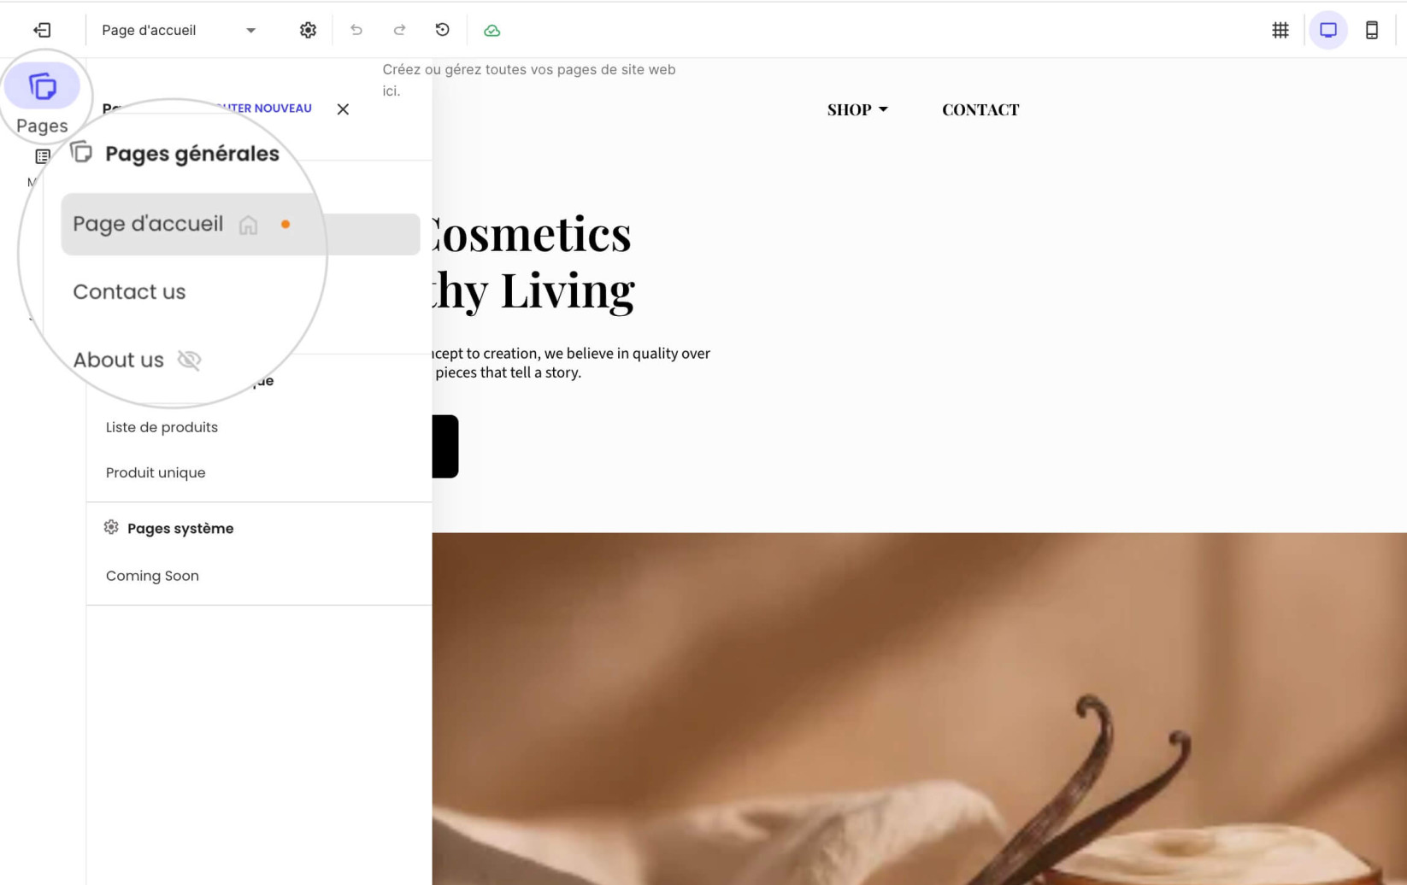Click the "thy Living" headline line
The height and width of the screenshot is (885, 1407).
coord(533,290)
